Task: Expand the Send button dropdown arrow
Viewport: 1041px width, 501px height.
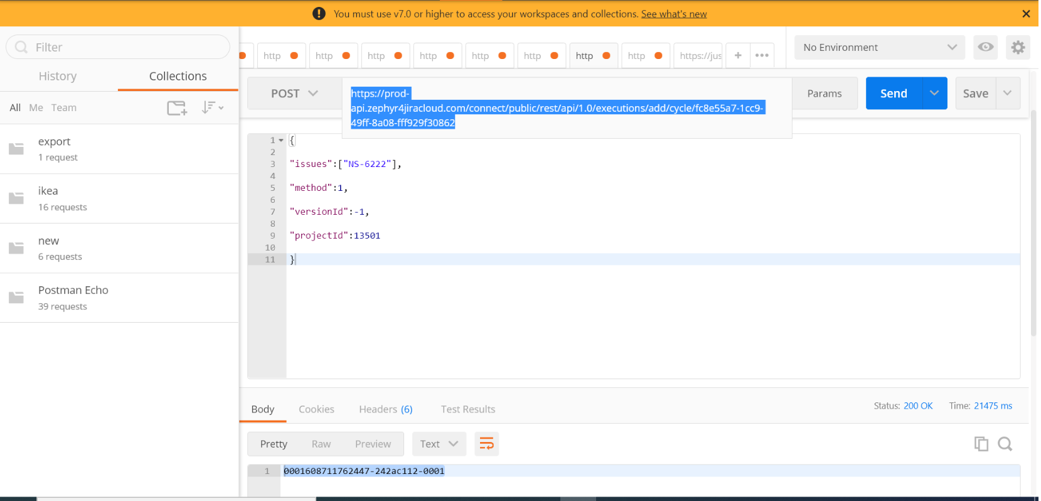Action: point(934,94)
